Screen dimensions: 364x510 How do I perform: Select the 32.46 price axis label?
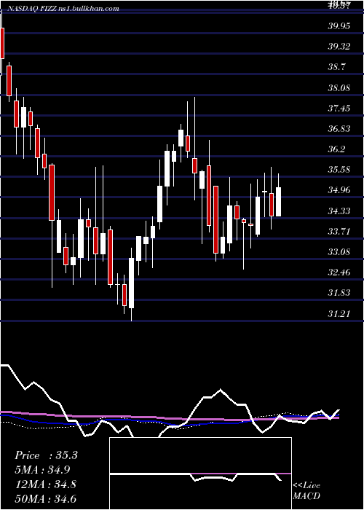click(x=339, y=272)
